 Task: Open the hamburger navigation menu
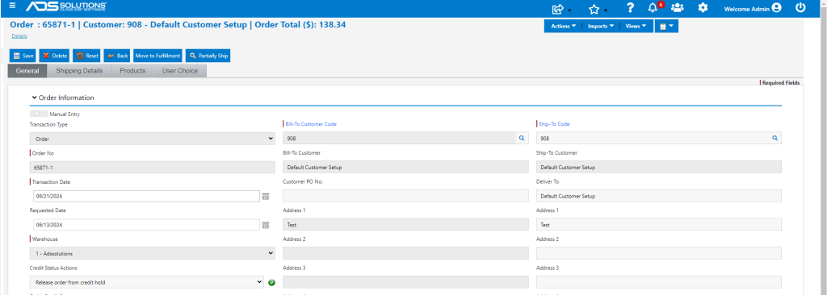point(13,6)
